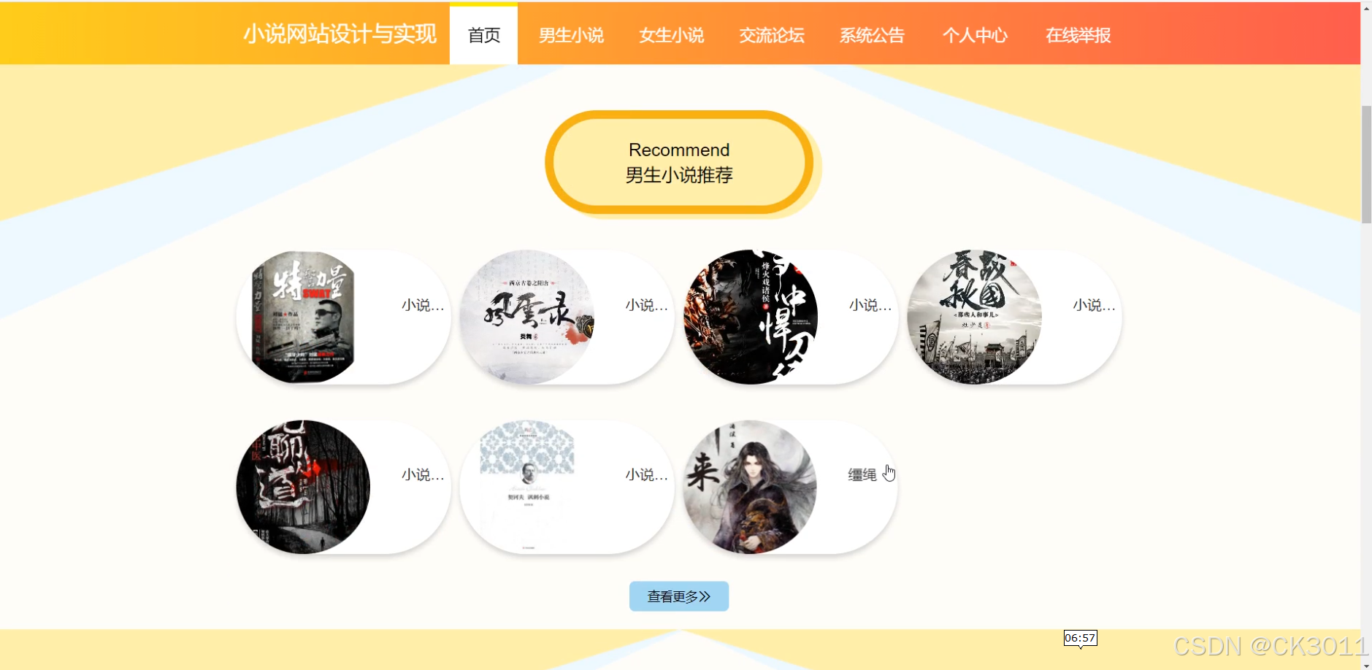Open 系统公告 announcements page

[x=872, y=35]
